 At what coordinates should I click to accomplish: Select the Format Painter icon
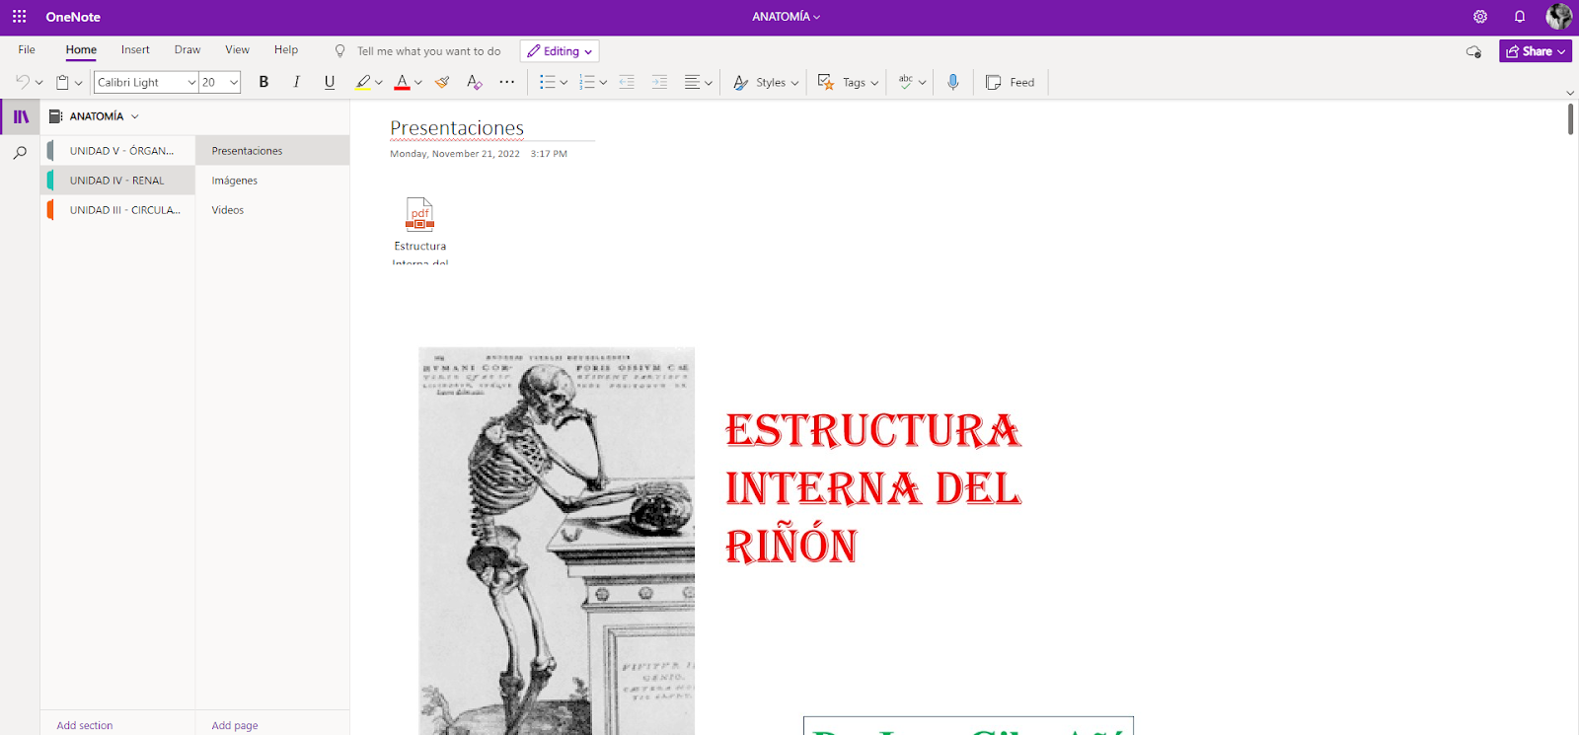(x=442, y=82)
